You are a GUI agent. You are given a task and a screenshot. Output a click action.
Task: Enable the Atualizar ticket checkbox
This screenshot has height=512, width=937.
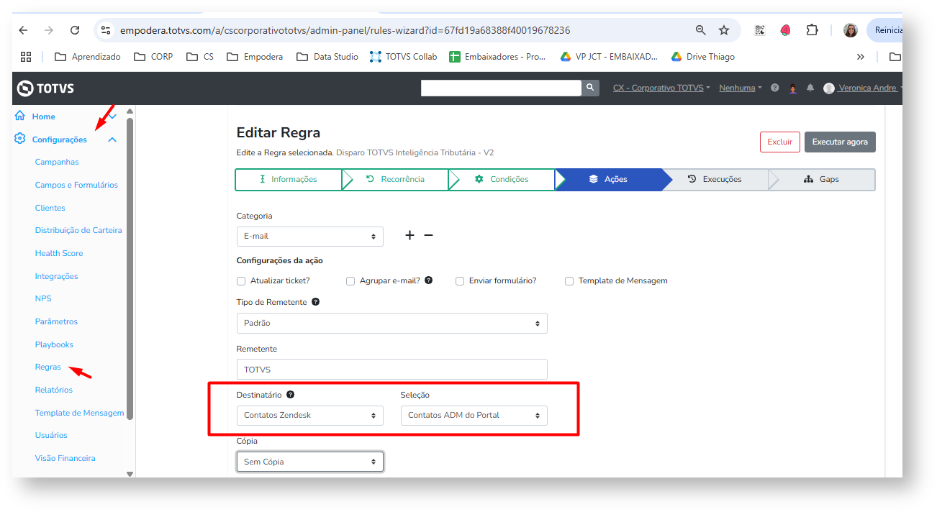click(241, 281)
